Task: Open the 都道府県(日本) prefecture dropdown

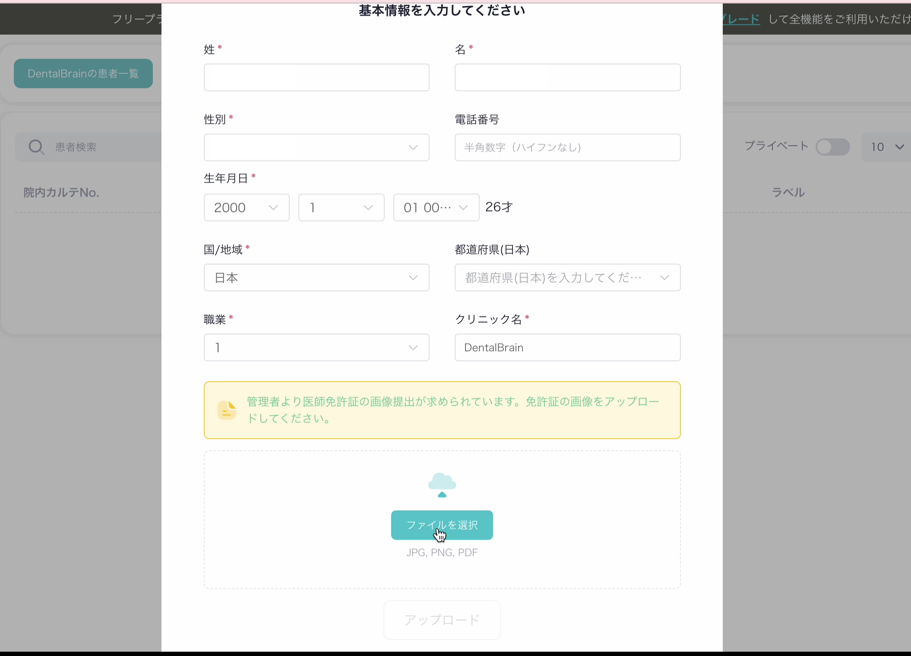Action: [x=567, y=278]
